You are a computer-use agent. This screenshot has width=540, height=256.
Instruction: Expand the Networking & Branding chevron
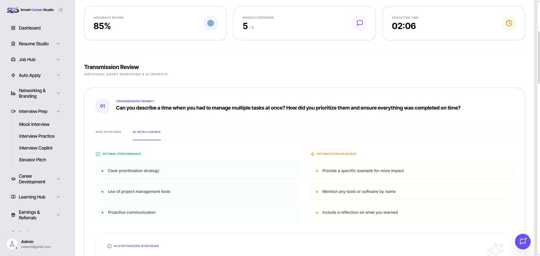pyautogui.click(x=58, y=93)
